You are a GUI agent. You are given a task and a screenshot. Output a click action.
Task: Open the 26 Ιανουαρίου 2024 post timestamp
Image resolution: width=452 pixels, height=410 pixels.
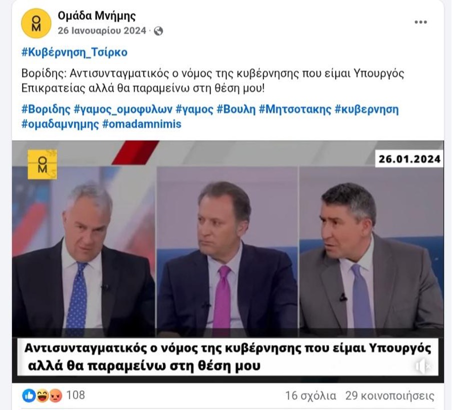point(102,30)
